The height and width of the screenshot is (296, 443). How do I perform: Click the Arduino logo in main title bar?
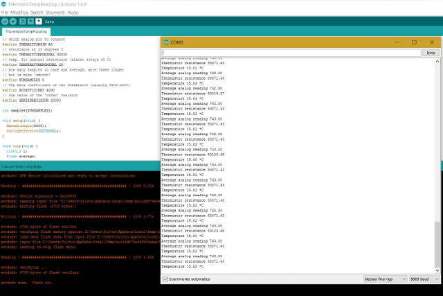3,4
